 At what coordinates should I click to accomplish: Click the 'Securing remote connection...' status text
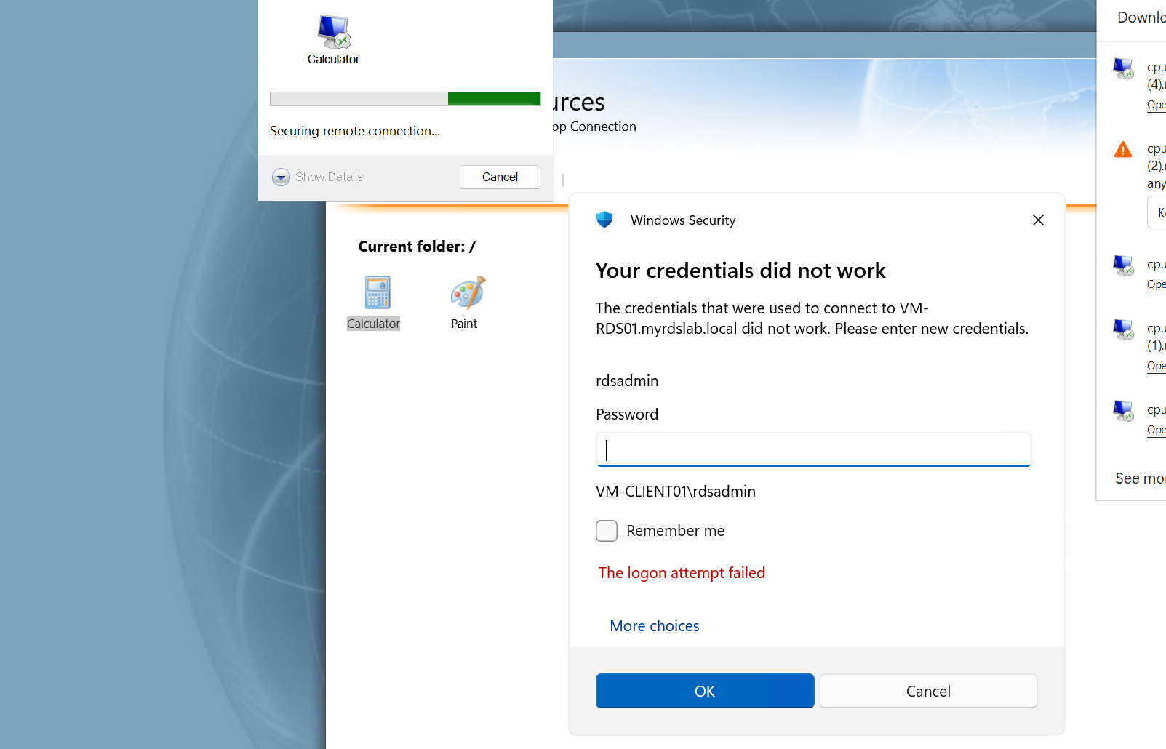(x=355, y=131)
